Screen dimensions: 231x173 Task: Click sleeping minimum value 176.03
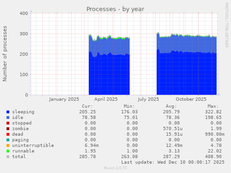coord(129,112)
